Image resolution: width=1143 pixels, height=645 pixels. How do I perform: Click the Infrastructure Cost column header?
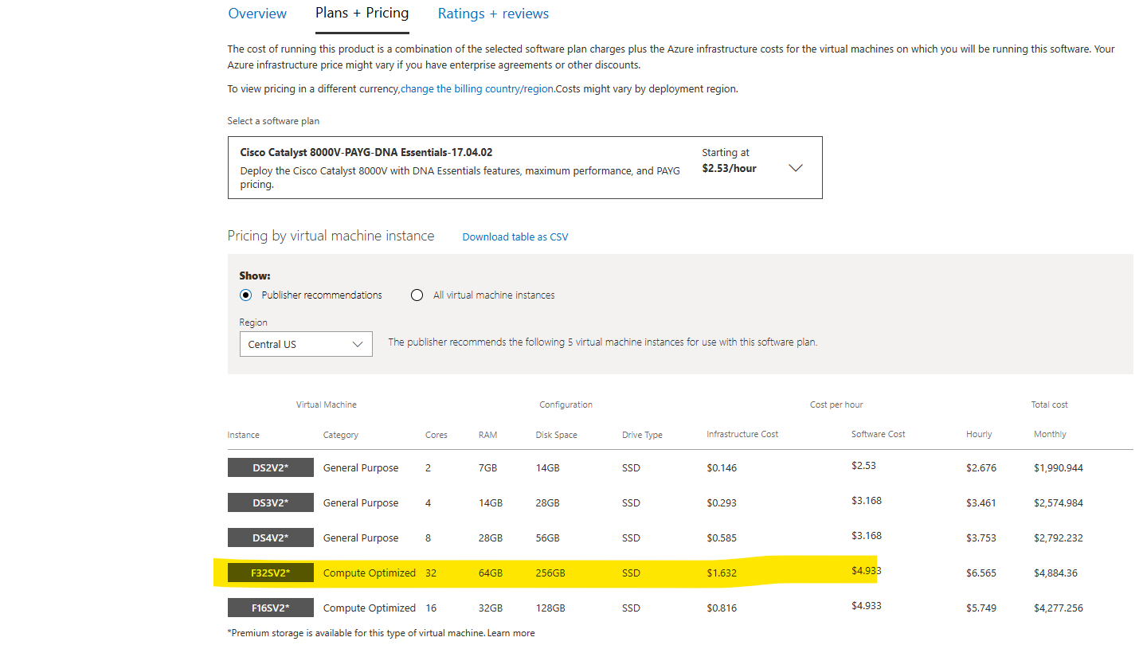click(x=741, y=434)
